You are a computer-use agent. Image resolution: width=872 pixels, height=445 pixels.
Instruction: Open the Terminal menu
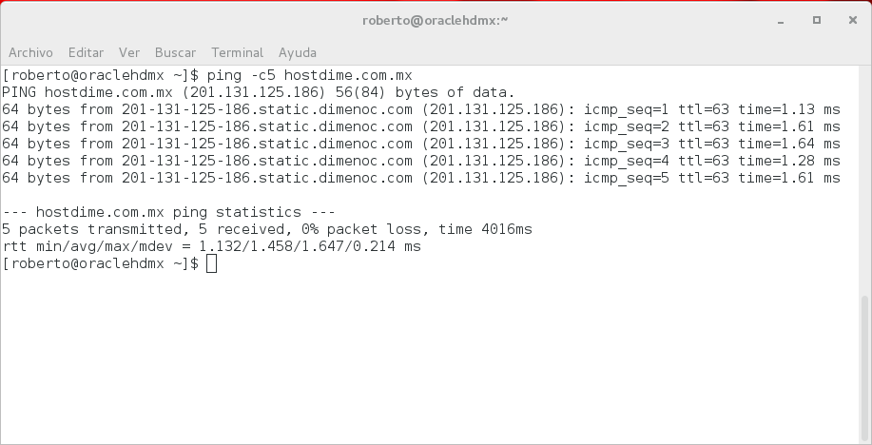(237, 52)
